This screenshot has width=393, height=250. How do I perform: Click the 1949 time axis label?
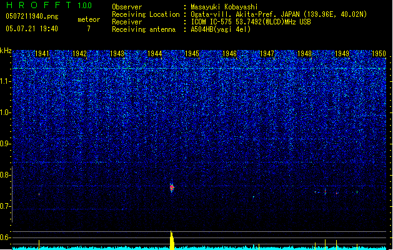click(342, 54)
